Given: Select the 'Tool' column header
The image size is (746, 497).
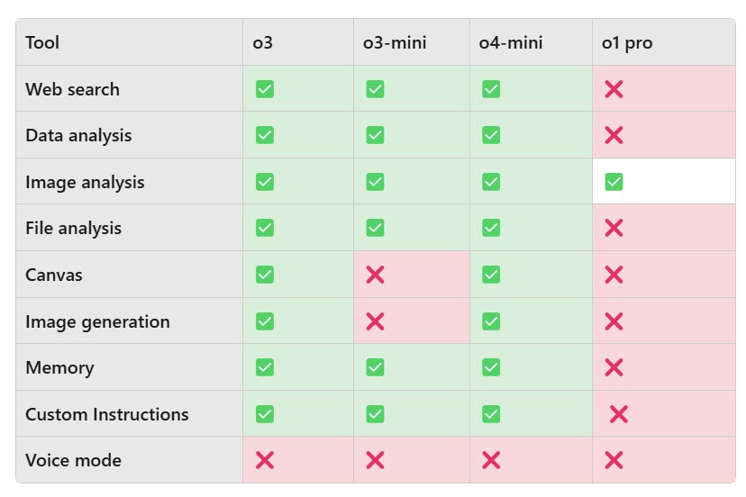Looking at the screenshot, I should point(43,42).
